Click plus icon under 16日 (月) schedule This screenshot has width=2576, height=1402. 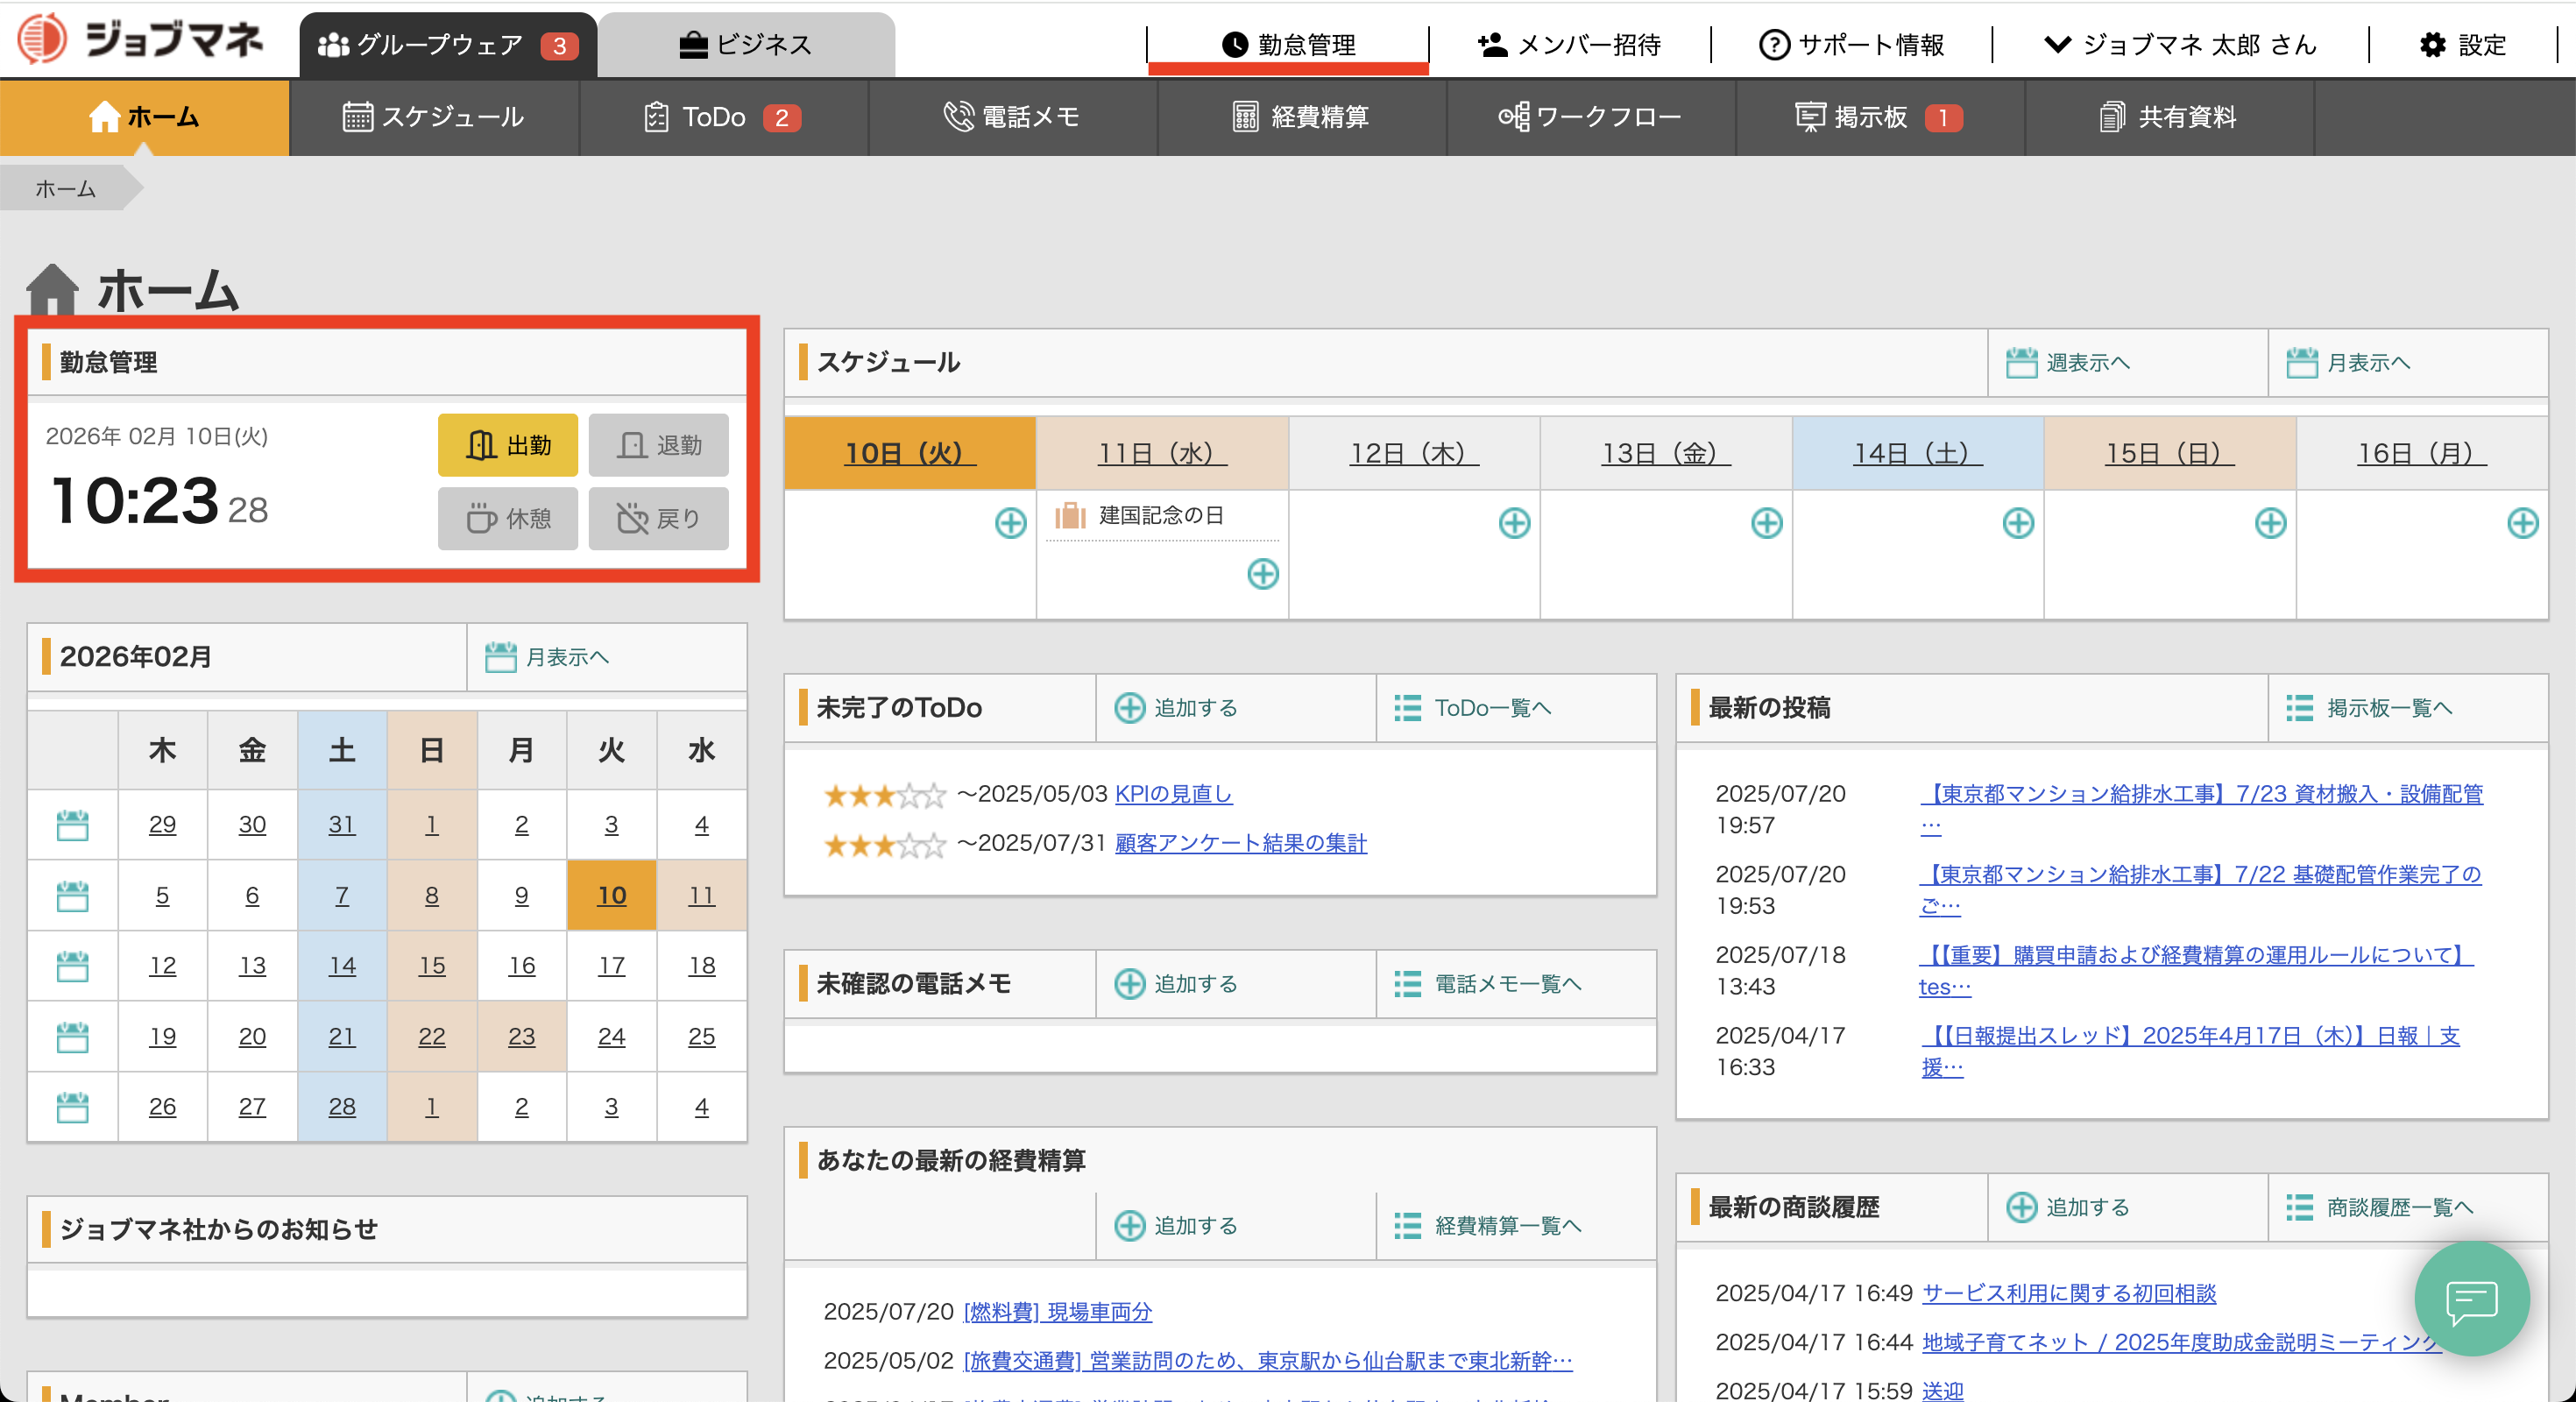coord(2522,523)
